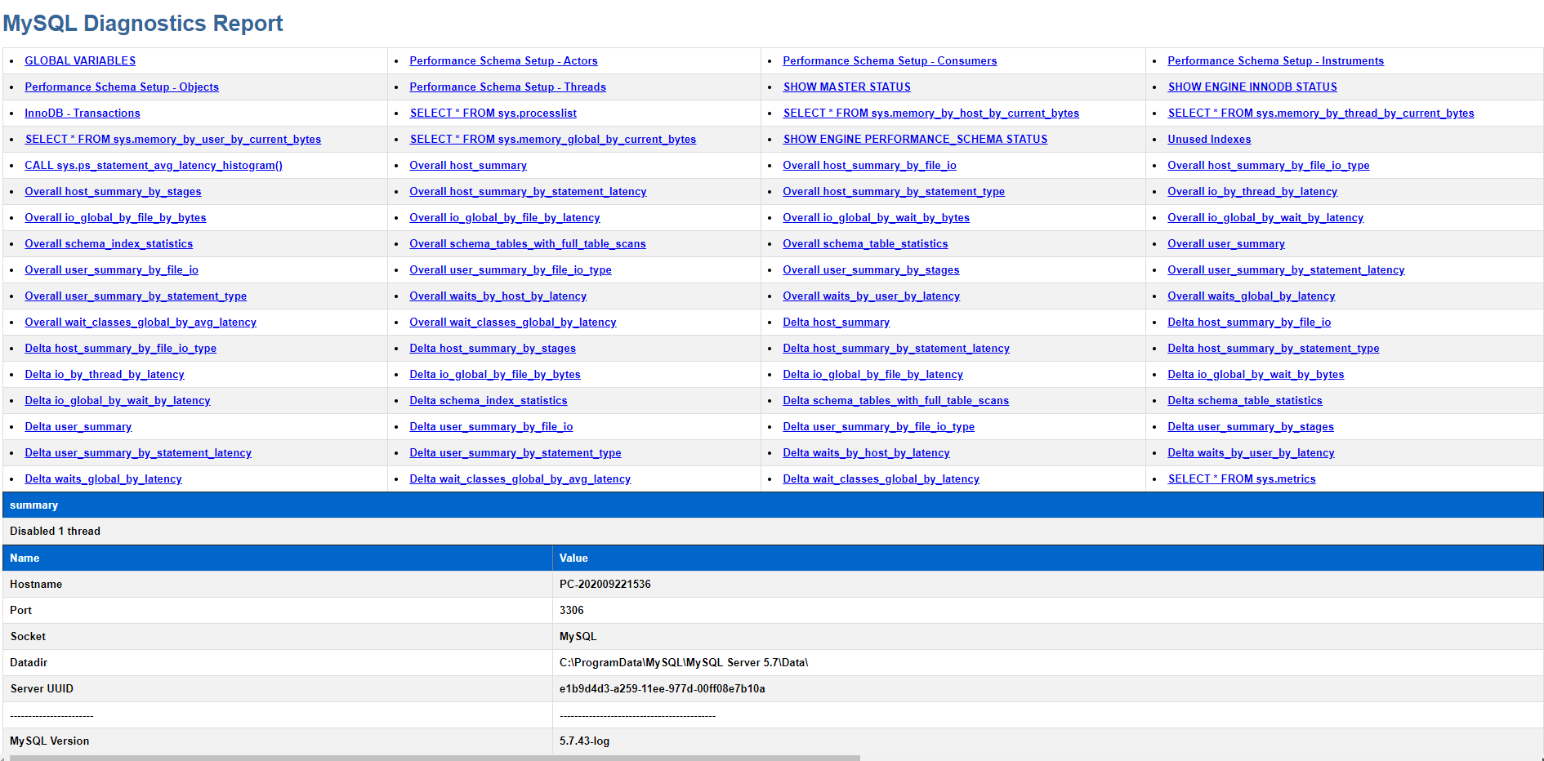Image resolution: width=1544 pixels, height=761 pixels.
Task: Open Performance Schema Setup - Objects link
Action: 122,87
